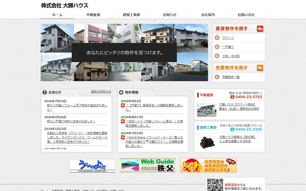Click the arrow icon next to 売買物件一覧
The image size is (306, 191).
click(217, 77)
